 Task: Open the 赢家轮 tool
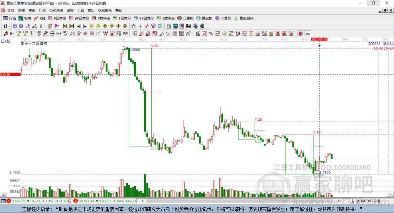click(204, 18)
